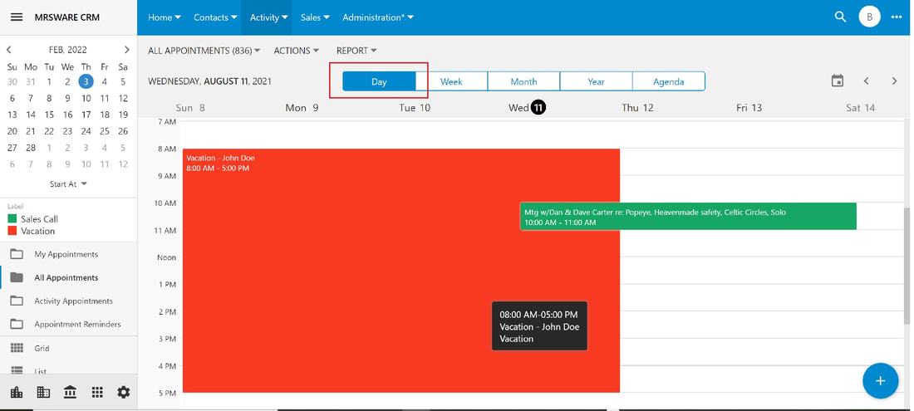Click the bank building icon
This screenshot has height=411, width=914.
(70, 393)
